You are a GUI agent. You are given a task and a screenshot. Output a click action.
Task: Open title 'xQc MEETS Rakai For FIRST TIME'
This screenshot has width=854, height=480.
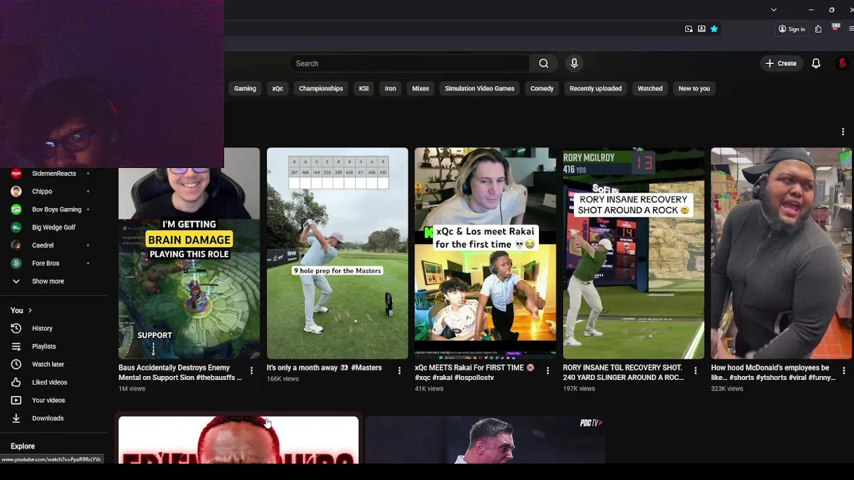[476, 373]
